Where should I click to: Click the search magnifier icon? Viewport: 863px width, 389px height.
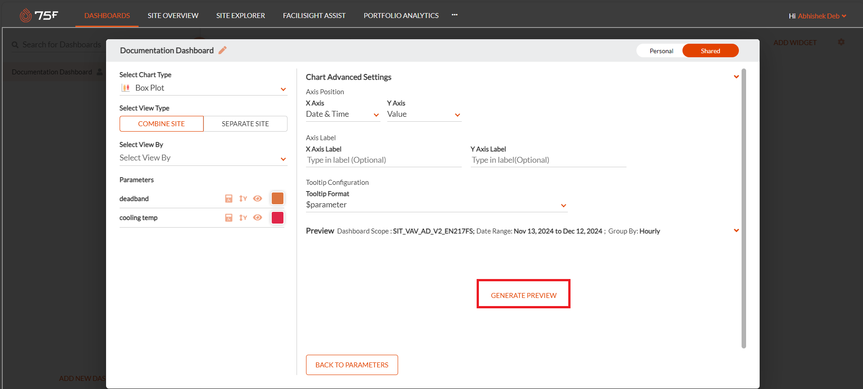15,45
